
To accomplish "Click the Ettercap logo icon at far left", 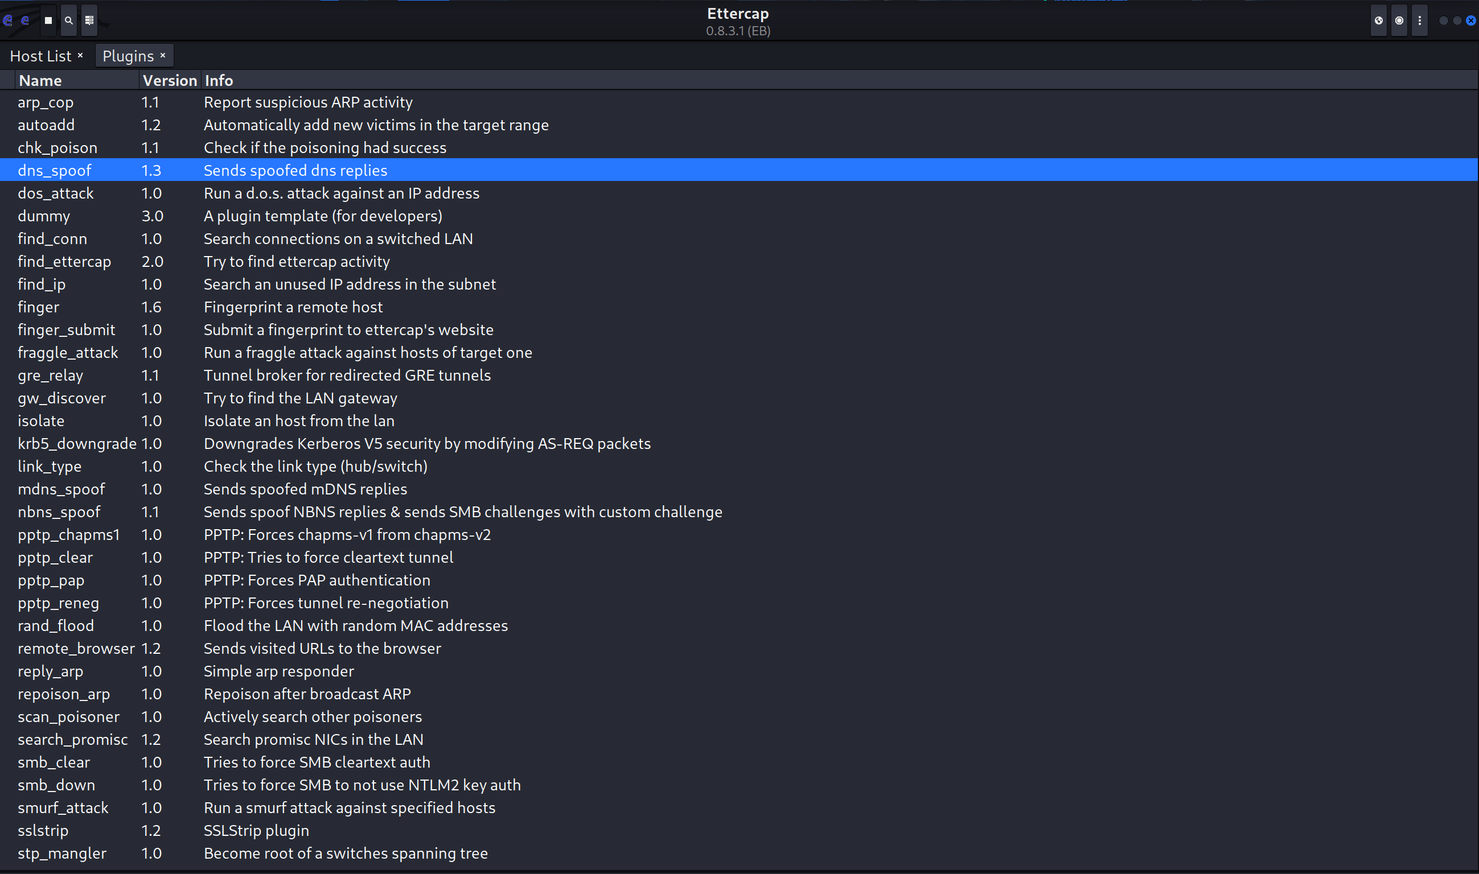I will [7, 20].
